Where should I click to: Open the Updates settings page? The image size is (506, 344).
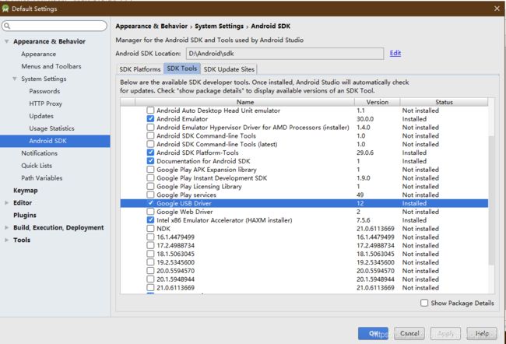(x=41, y=116)
